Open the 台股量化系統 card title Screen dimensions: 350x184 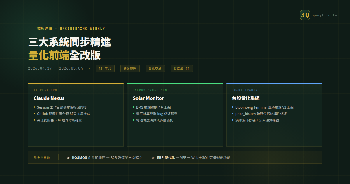point(246,98)
